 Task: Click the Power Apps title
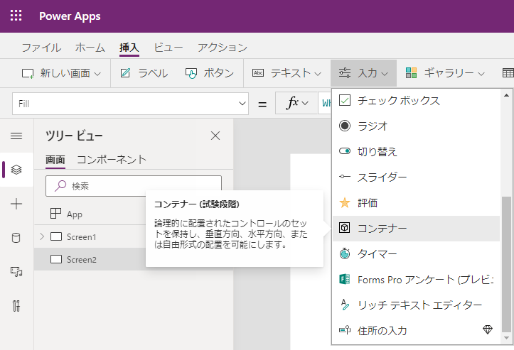point(70,16)
